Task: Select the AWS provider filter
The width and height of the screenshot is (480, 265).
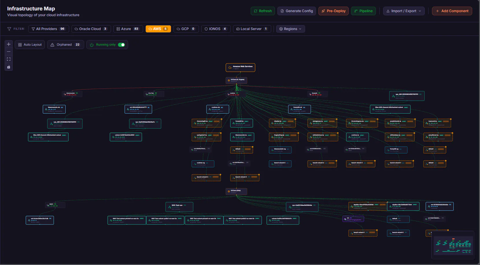Action: (158, 29)
